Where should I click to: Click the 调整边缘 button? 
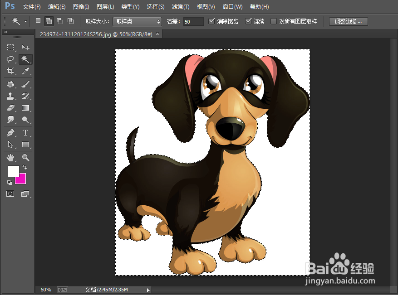(x=348, y=22)
